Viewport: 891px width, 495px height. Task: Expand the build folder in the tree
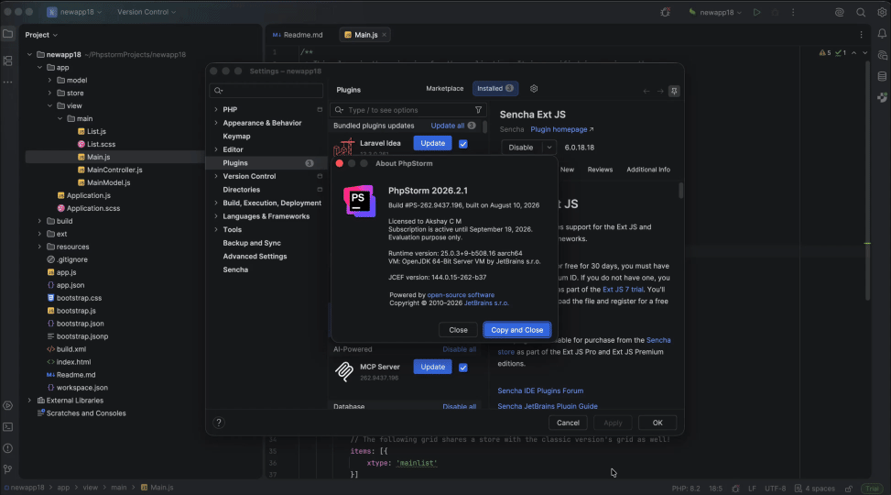click(x=39, y=221)
